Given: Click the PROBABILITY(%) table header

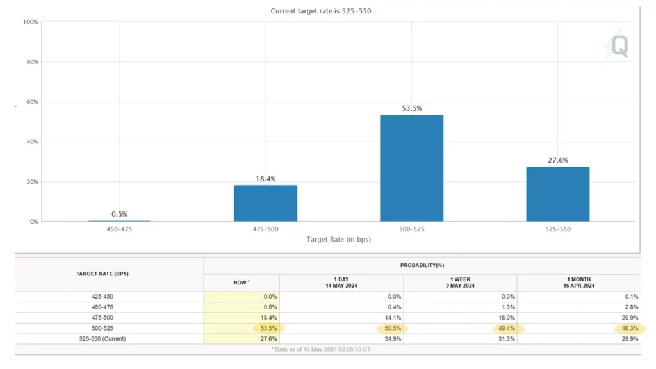Looking at the screenshot, I should 422,265.
